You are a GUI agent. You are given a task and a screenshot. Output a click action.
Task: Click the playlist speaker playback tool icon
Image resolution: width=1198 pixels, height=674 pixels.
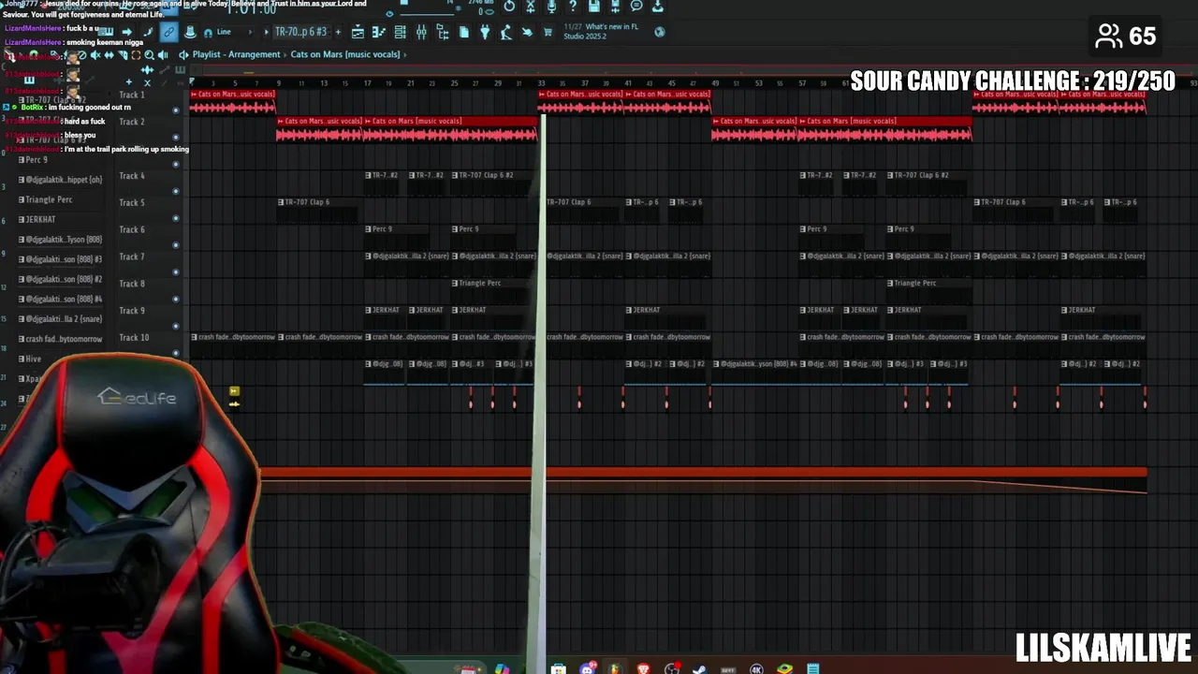163,54
